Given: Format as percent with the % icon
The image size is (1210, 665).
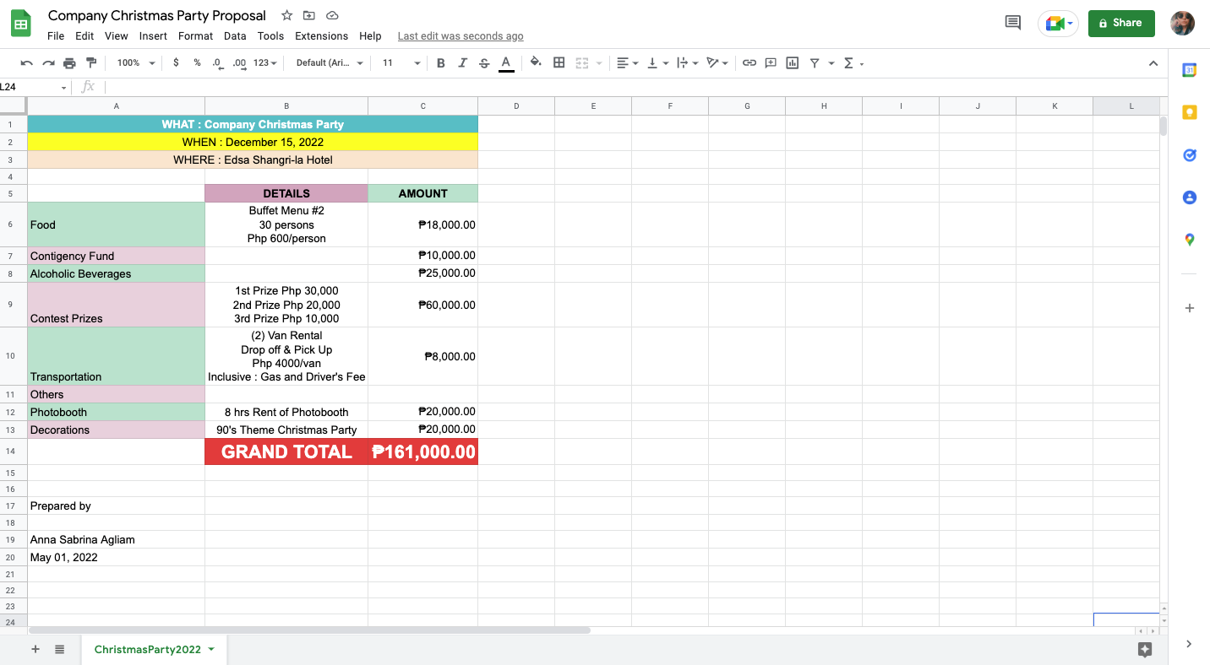Looking at the screenshot, I should coord(197,63).
